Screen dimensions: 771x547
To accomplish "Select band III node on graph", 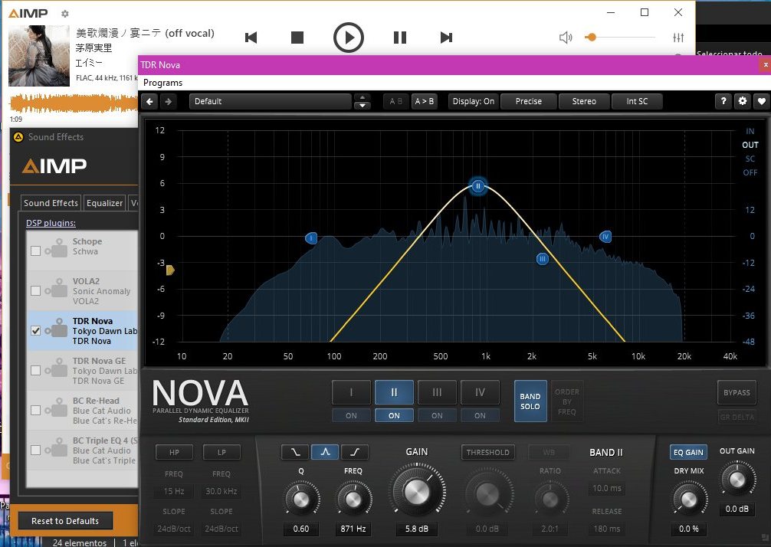I will 543,258.
